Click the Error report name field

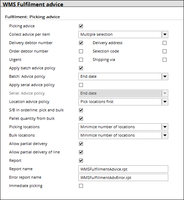point(123,178)
